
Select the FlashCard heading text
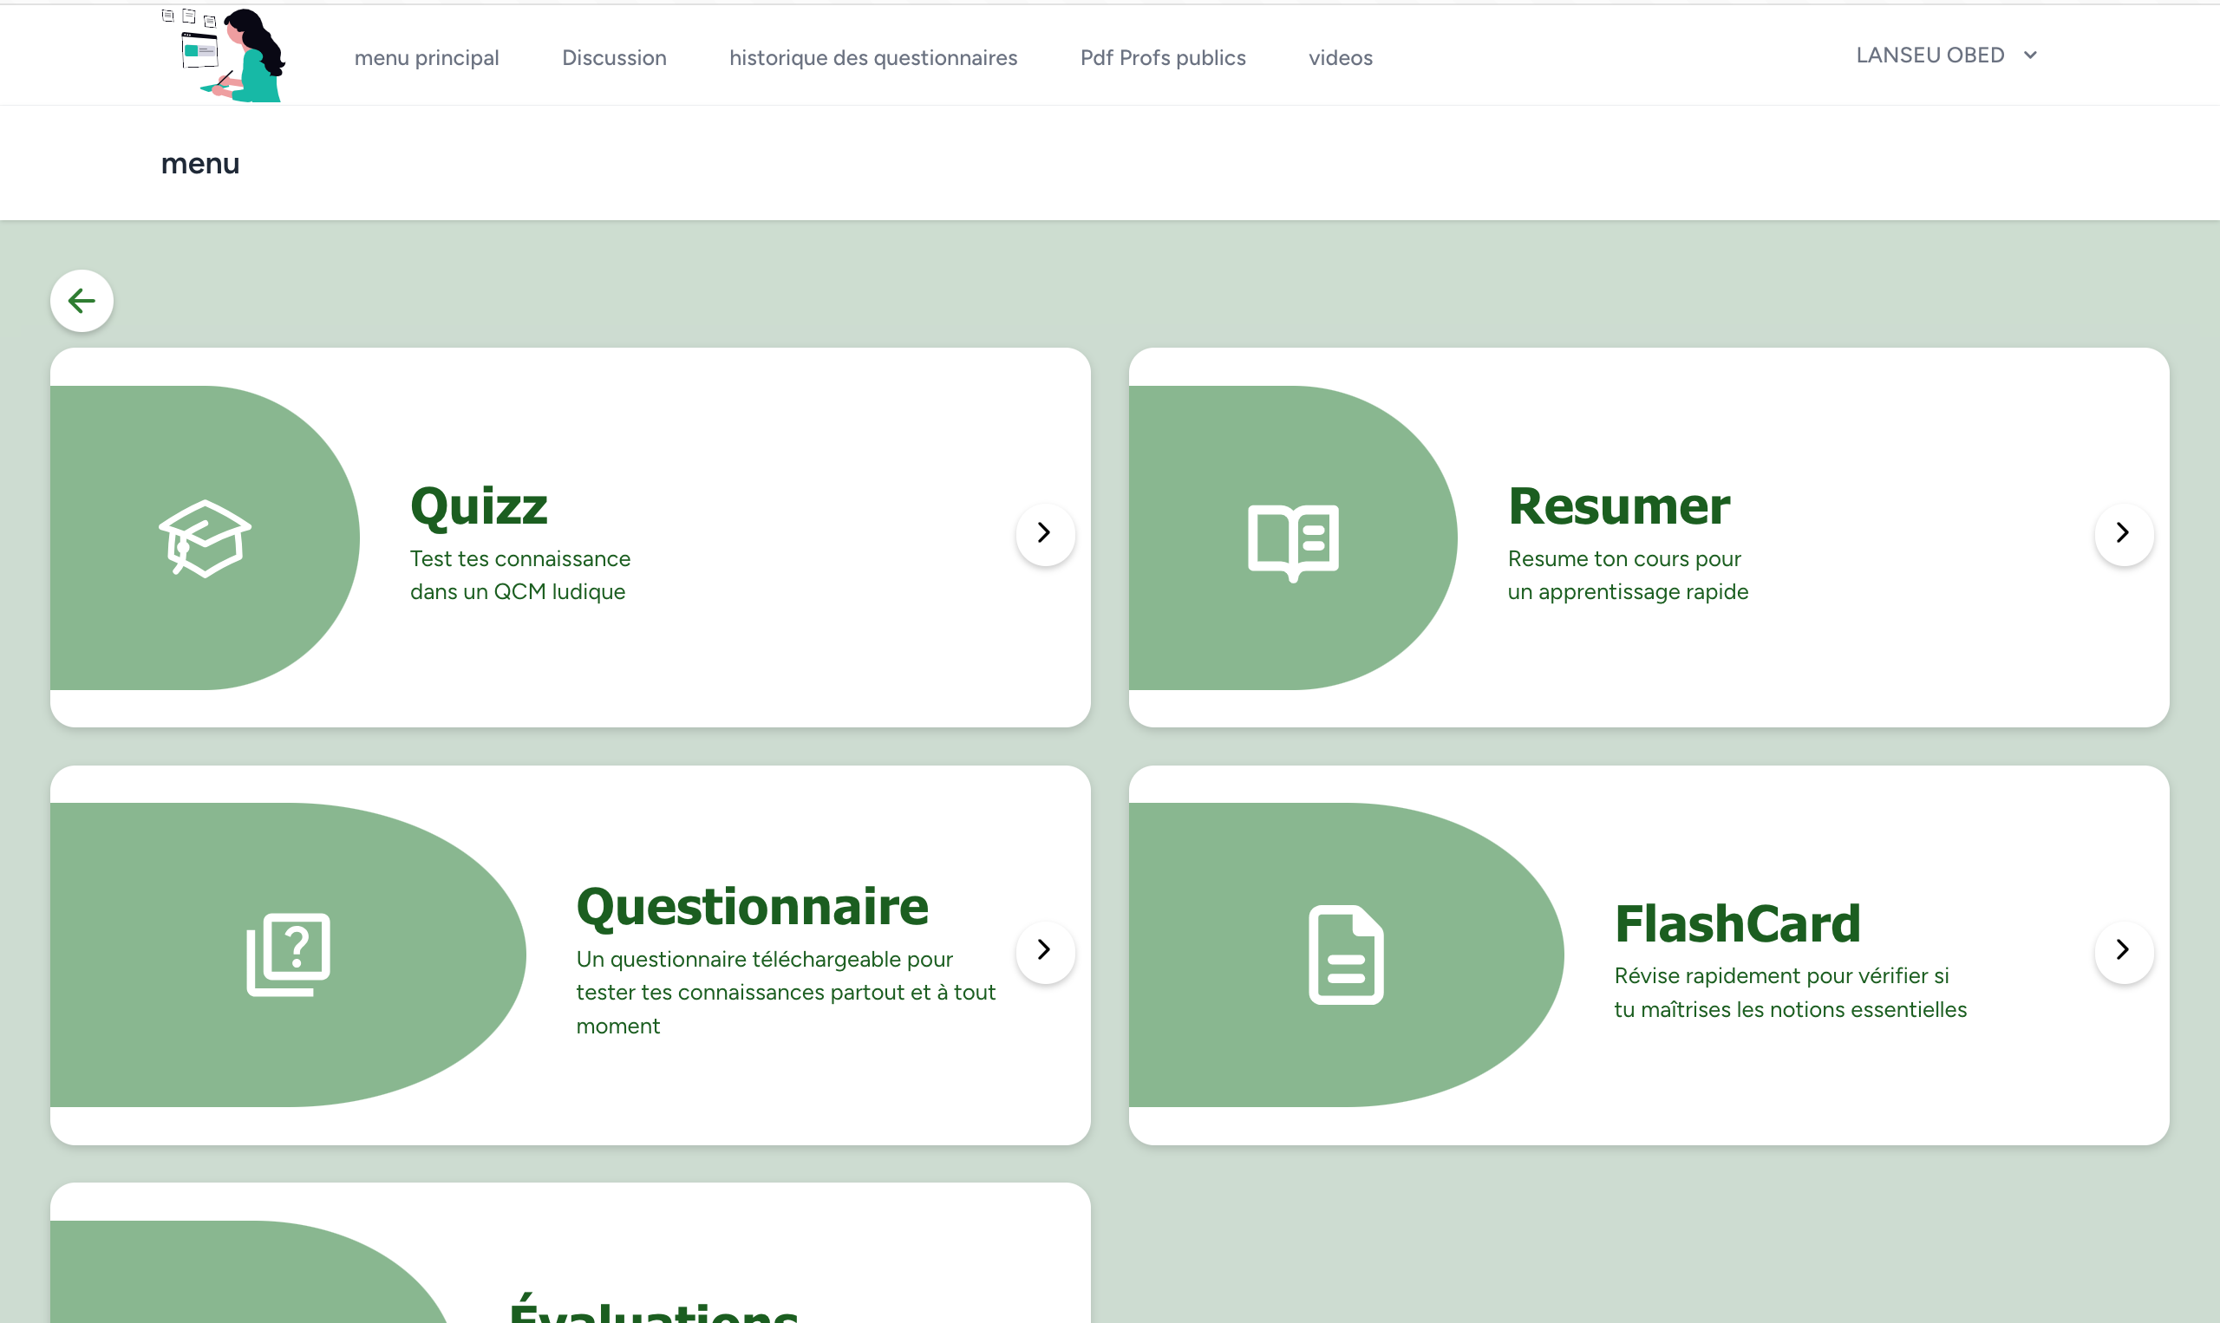(x=1737, y=923)
